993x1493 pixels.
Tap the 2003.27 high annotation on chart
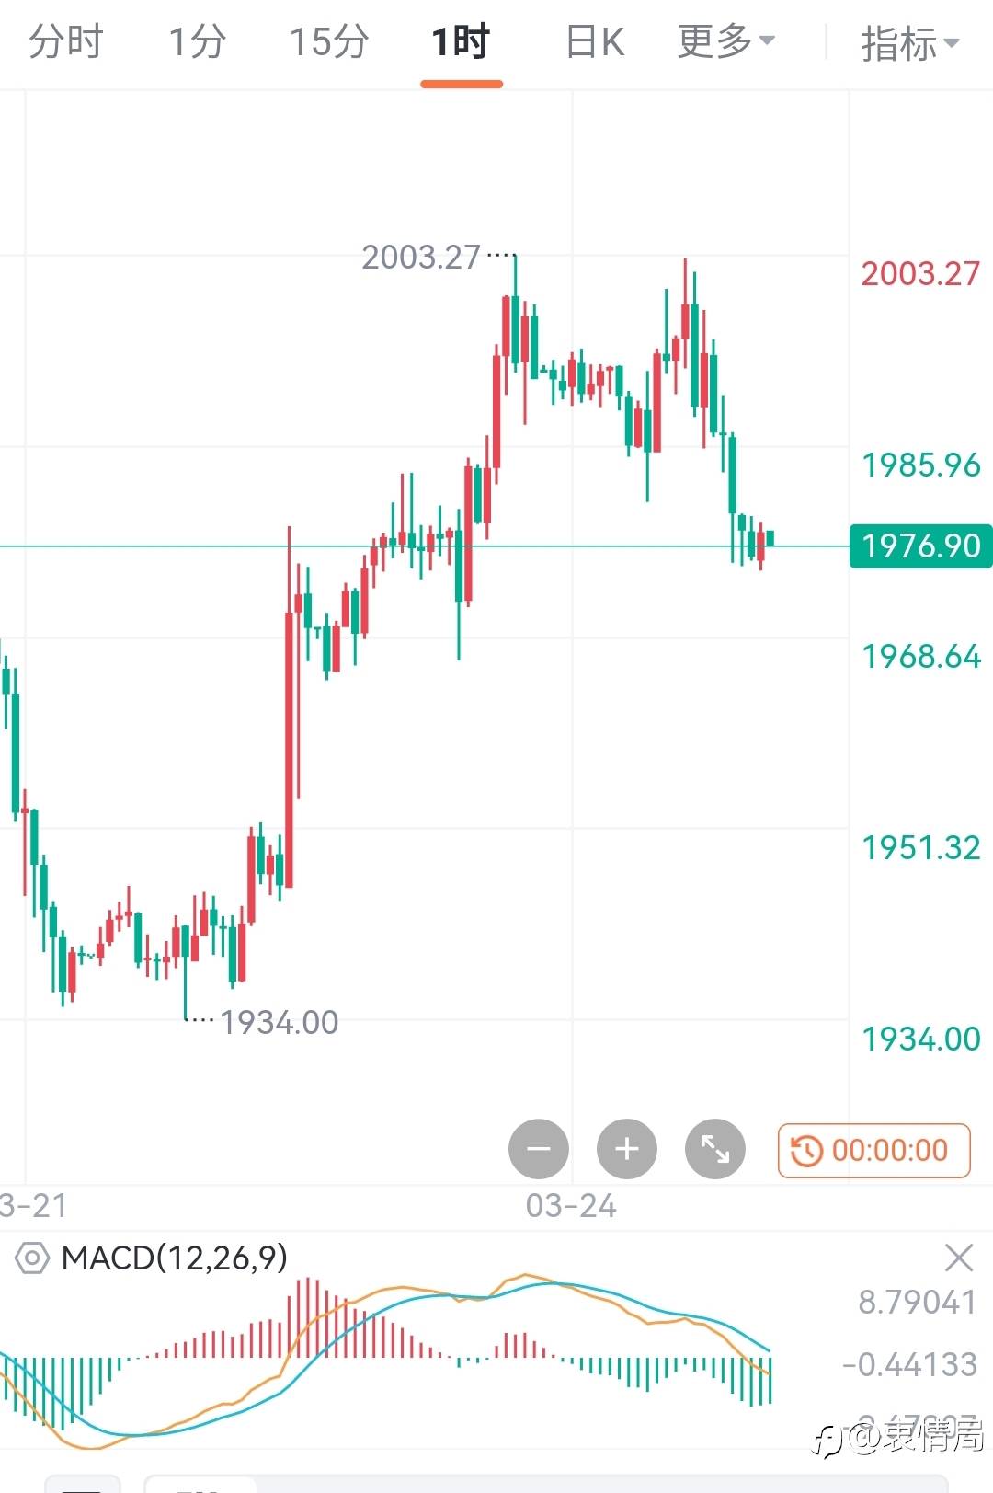[x=421, y=257]
